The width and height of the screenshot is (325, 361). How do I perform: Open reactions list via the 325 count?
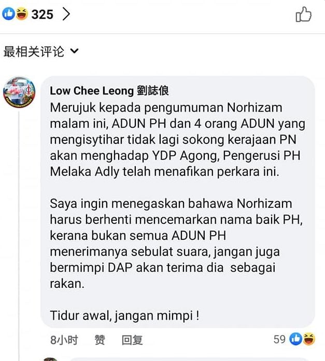43,15
